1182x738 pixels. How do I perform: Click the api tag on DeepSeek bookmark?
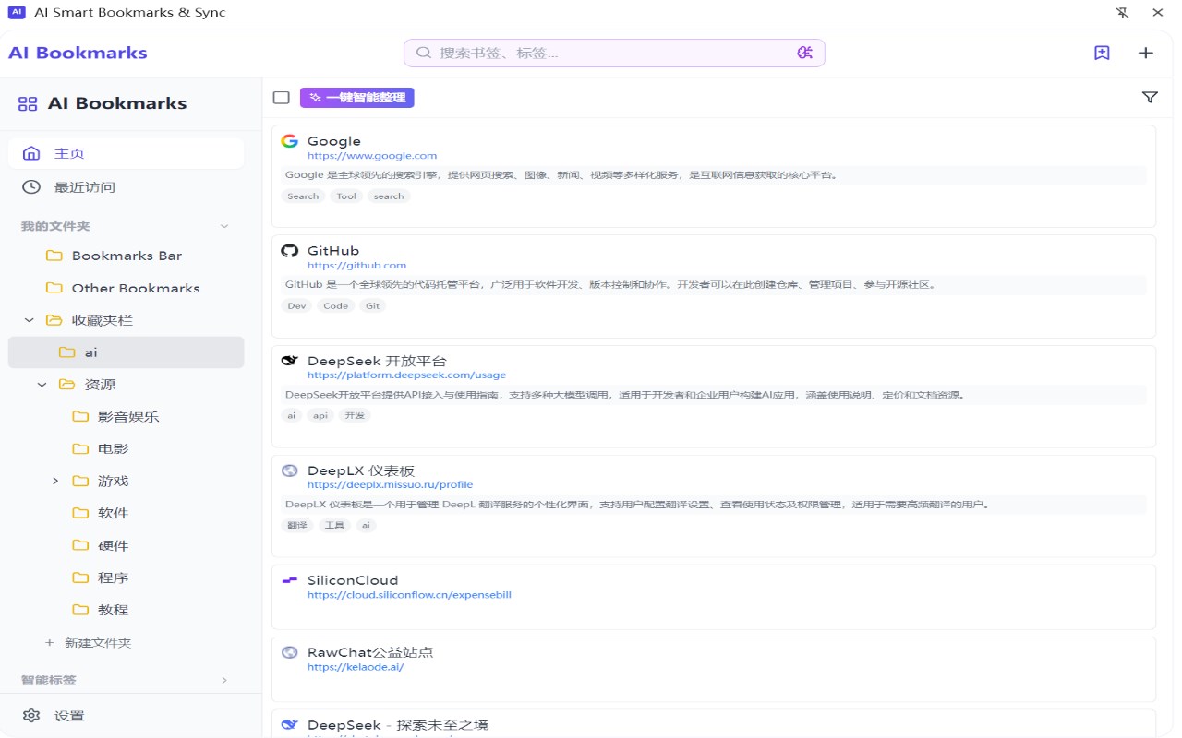pyautogui.click(x=320, y=416)
